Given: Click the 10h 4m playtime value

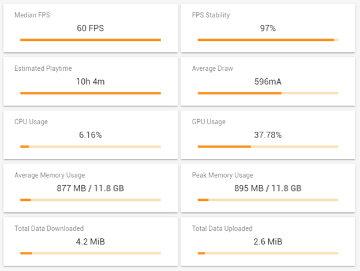Looking at the screenshot, I should (x=91, y=81).
